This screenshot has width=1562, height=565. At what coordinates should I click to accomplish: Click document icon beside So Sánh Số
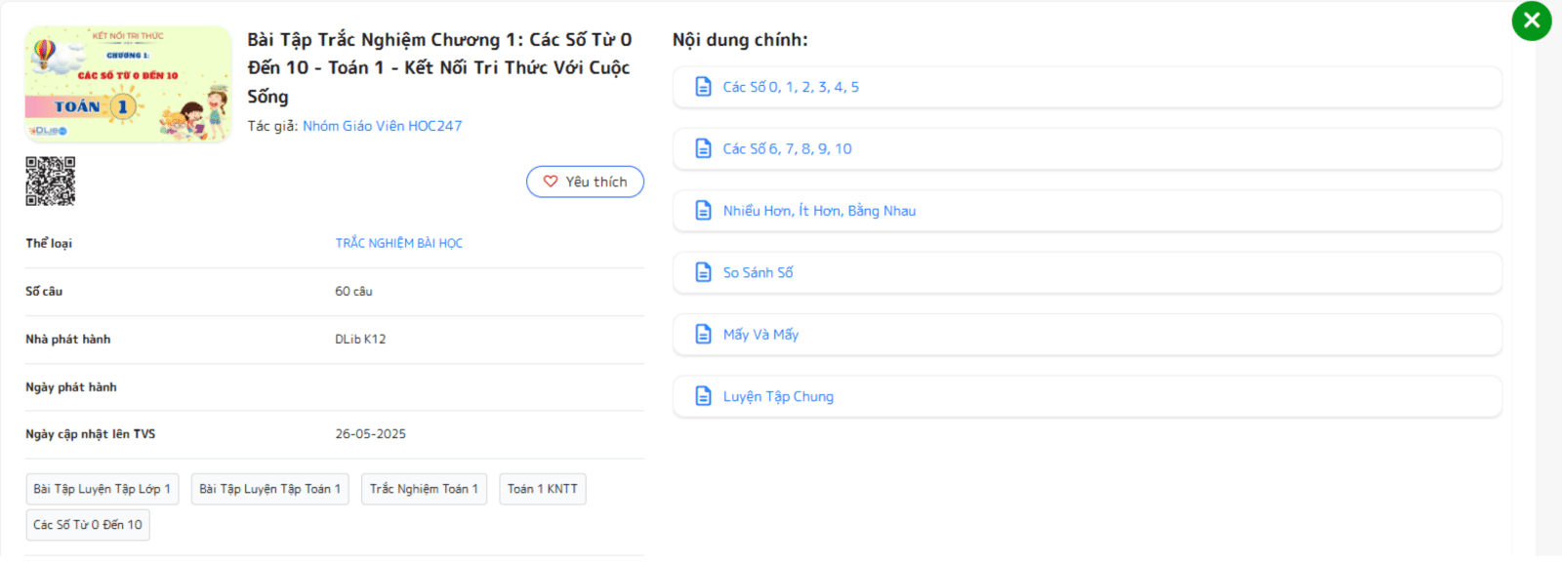pyautogui.click(x=703, y=272)
